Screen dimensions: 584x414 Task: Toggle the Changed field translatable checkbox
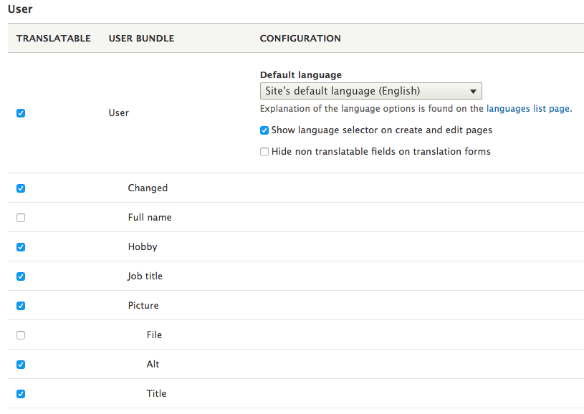pyautogui.click(x=21, y=188)
